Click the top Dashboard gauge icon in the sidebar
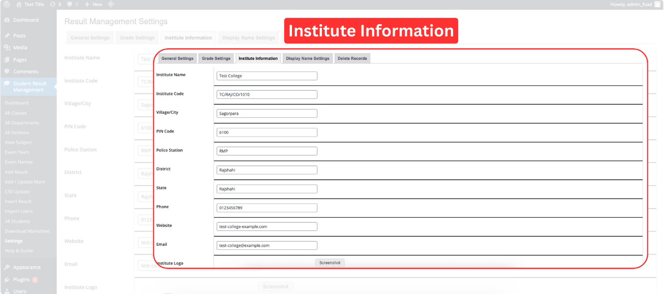The image size is (664, 294). point(7,20)
